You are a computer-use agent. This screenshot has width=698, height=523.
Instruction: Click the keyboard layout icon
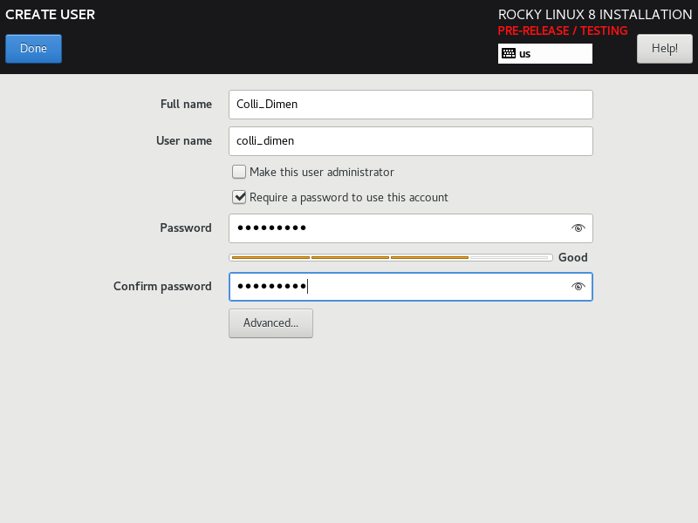click(509, 54)
